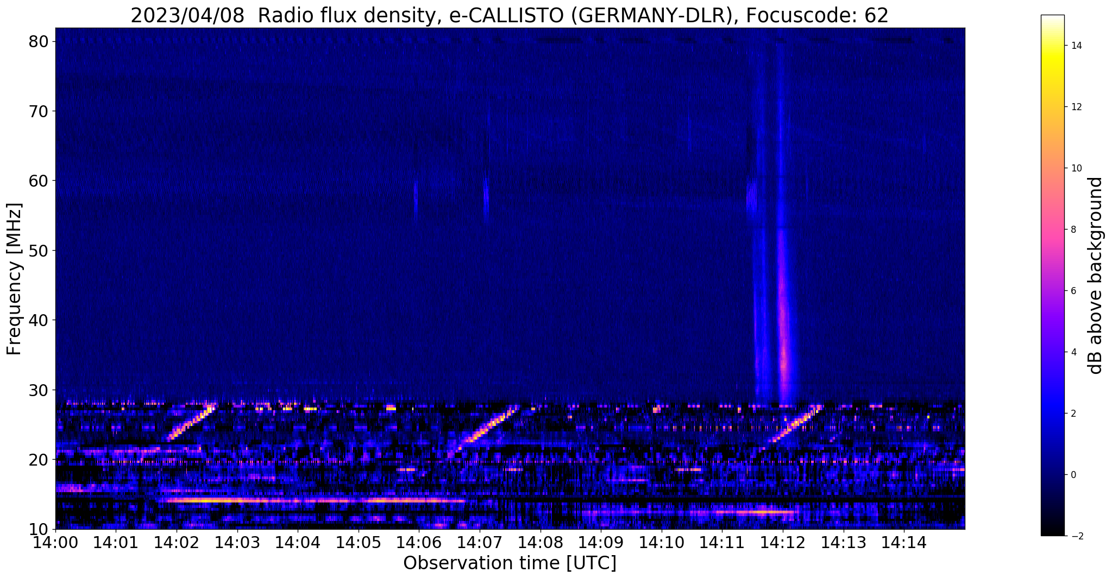Screen dimensions: 1112x579
Task: Click the 14:08 time tick label
Action: point(540,542)
